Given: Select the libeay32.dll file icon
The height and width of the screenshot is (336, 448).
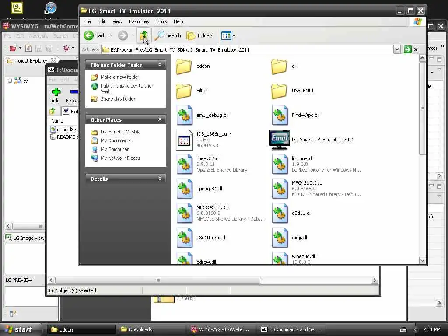Looking at the screenshot, I should point(184,164).
